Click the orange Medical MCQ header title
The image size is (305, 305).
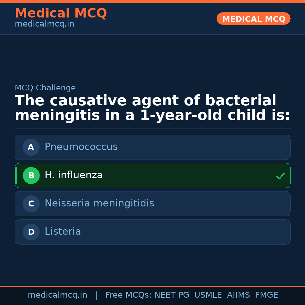(x=61, y=13)
